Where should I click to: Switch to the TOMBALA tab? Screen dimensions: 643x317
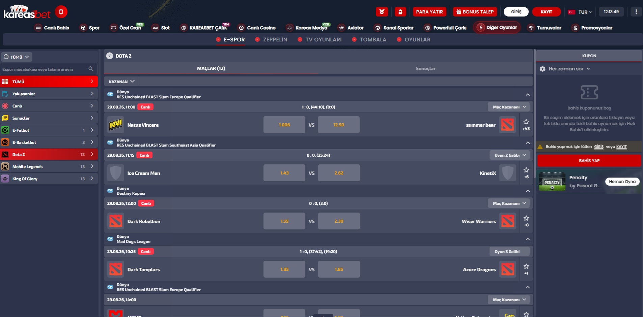[x=369, y=39]
